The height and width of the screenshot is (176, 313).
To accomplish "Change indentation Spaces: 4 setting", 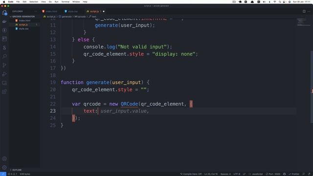I will pyautogui.click(x=225, y=174).
